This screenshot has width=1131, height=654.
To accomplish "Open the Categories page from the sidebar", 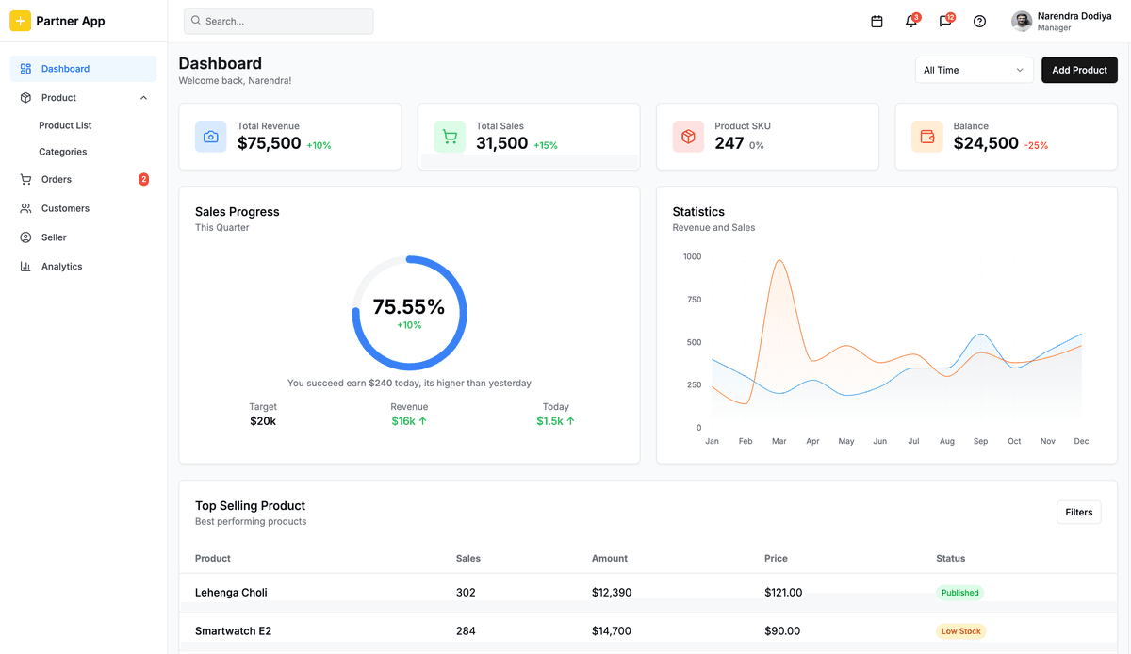I will [x=62, y=151].
